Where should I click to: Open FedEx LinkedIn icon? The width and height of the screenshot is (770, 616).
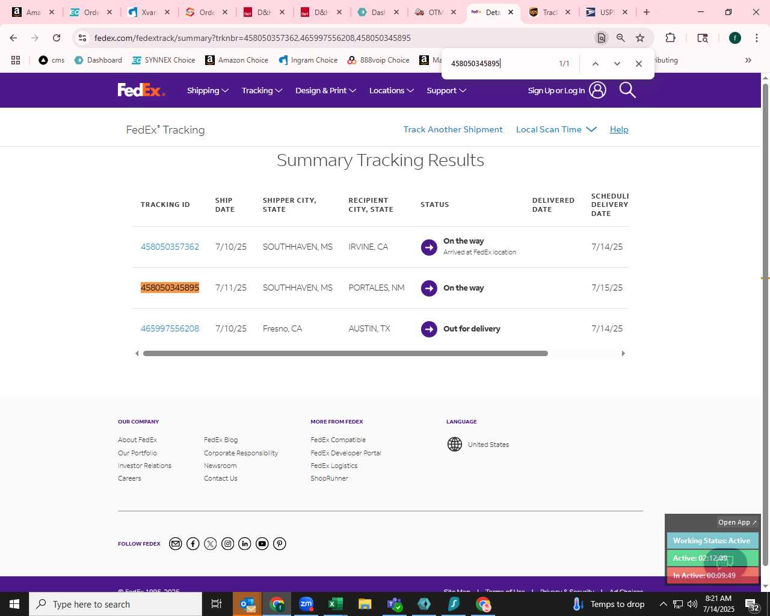(x=245, y=544)
